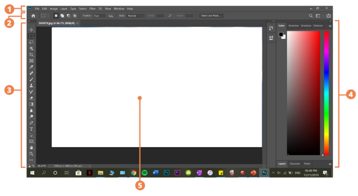Select the Horizontal Type tool

31,129
